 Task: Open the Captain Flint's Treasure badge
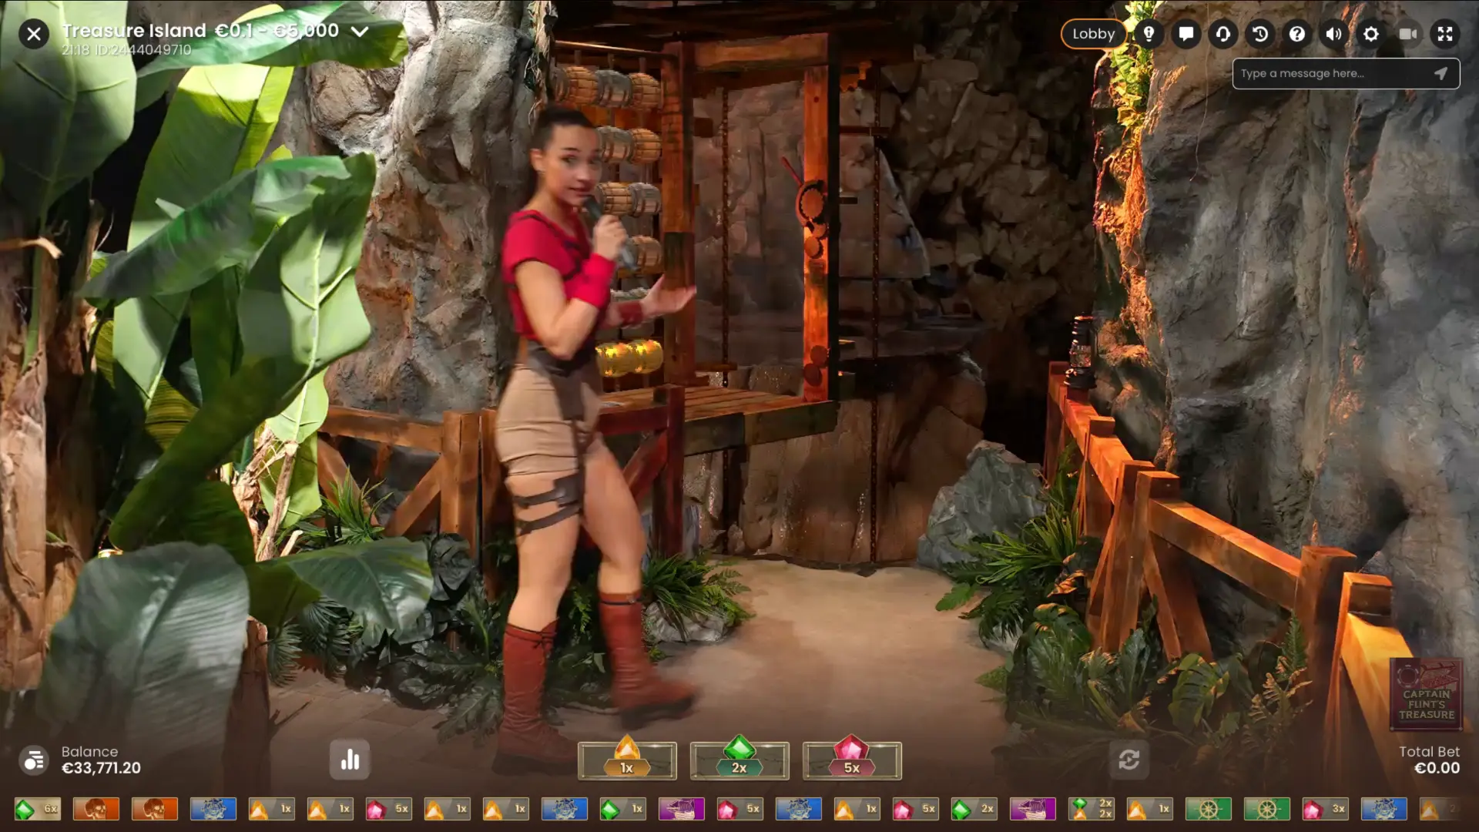tap(1426, 693)
